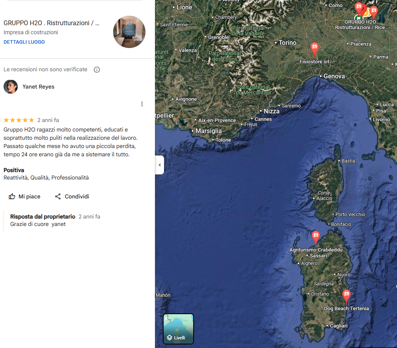The width and height of the screenshot is (397, 348).
Task: Click the GRUPPO H2O map pin label
Action: [362, 24]
